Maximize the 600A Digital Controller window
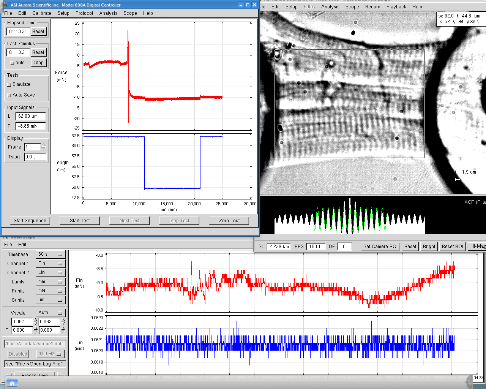Screen dimensions: 486x389 tap(248, 5)
